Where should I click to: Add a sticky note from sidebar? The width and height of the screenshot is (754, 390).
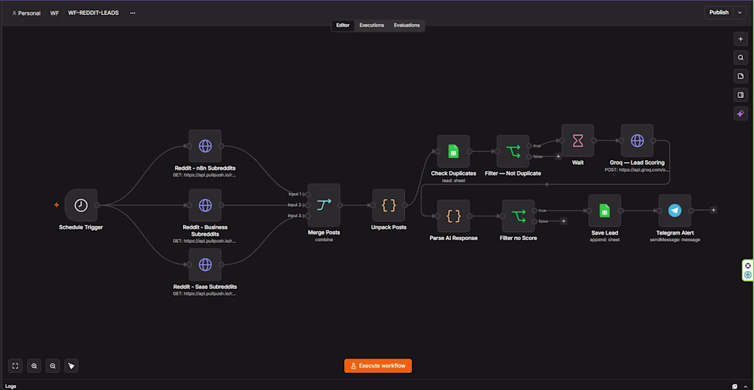[x=740, y=76]
